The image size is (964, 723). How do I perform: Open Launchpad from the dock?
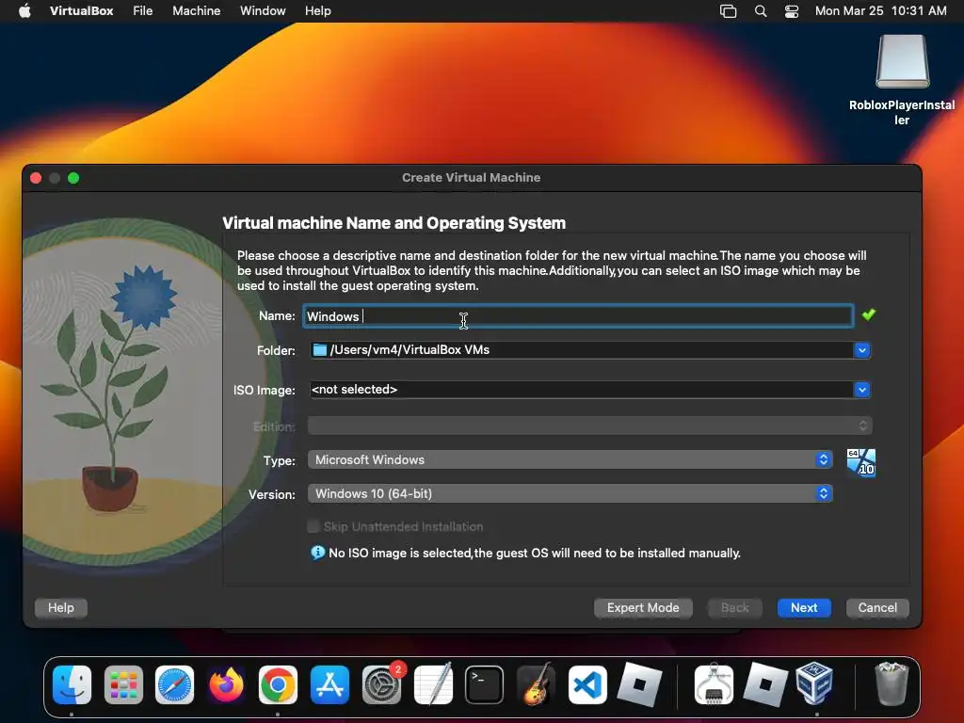click(123, 684)
